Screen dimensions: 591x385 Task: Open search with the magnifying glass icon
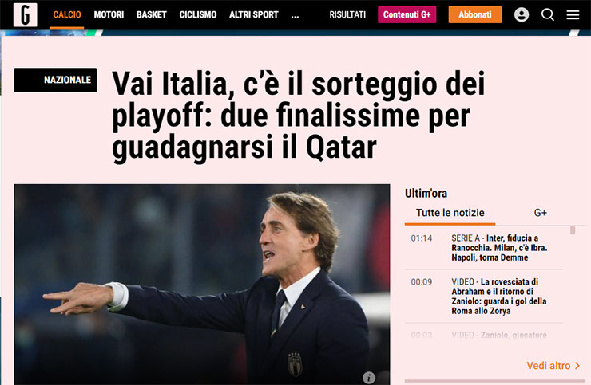pyautogui.click(x=548, y=14)
